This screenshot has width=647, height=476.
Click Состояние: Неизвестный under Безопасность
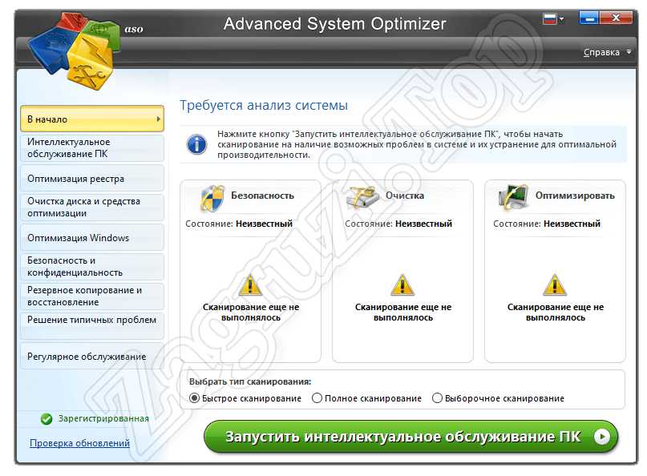click(x=239, y=224)
